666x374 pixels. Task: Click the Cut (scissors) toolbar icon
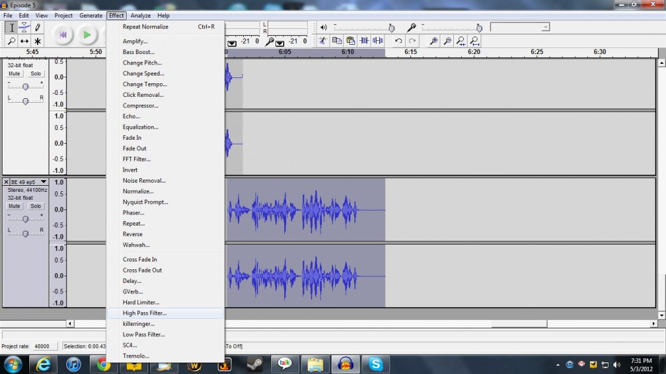[323, 41]
